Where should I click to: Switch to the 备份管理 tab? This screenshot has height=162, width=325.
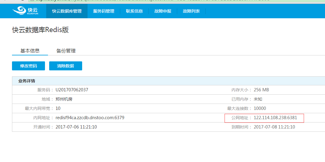(x=66, y=51)
